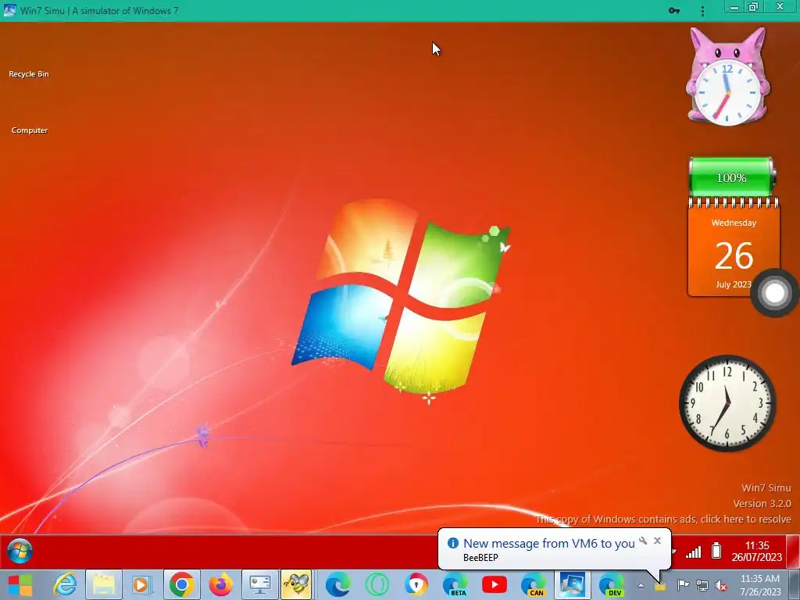800x600 pixels.
Task: Open Firefox from the taskbar
Action: pyautogui.click(x=220, y=584)
